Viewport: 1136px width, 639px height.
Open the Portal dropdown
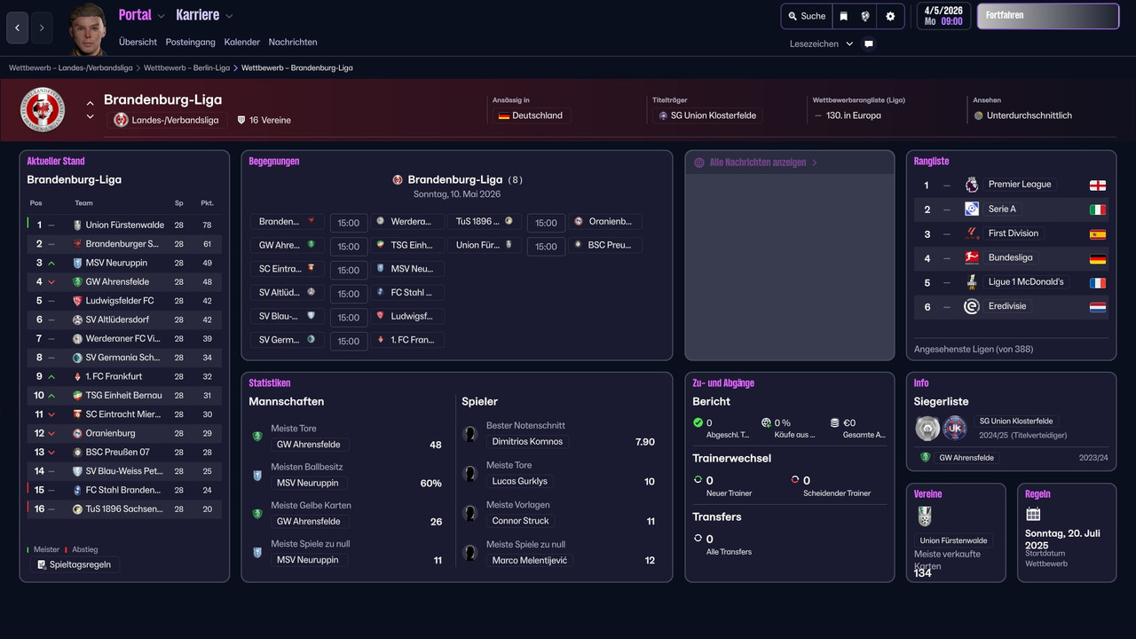point(141,15)
